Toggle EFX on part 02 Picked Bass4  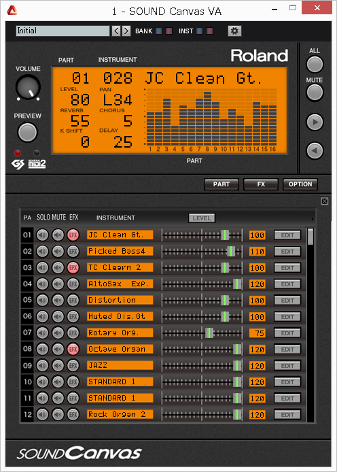[x=73, y=251]
